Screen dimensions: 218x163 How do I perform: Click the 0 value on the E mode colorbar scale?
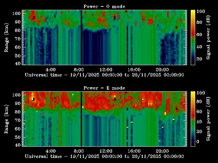click(198, 142)
